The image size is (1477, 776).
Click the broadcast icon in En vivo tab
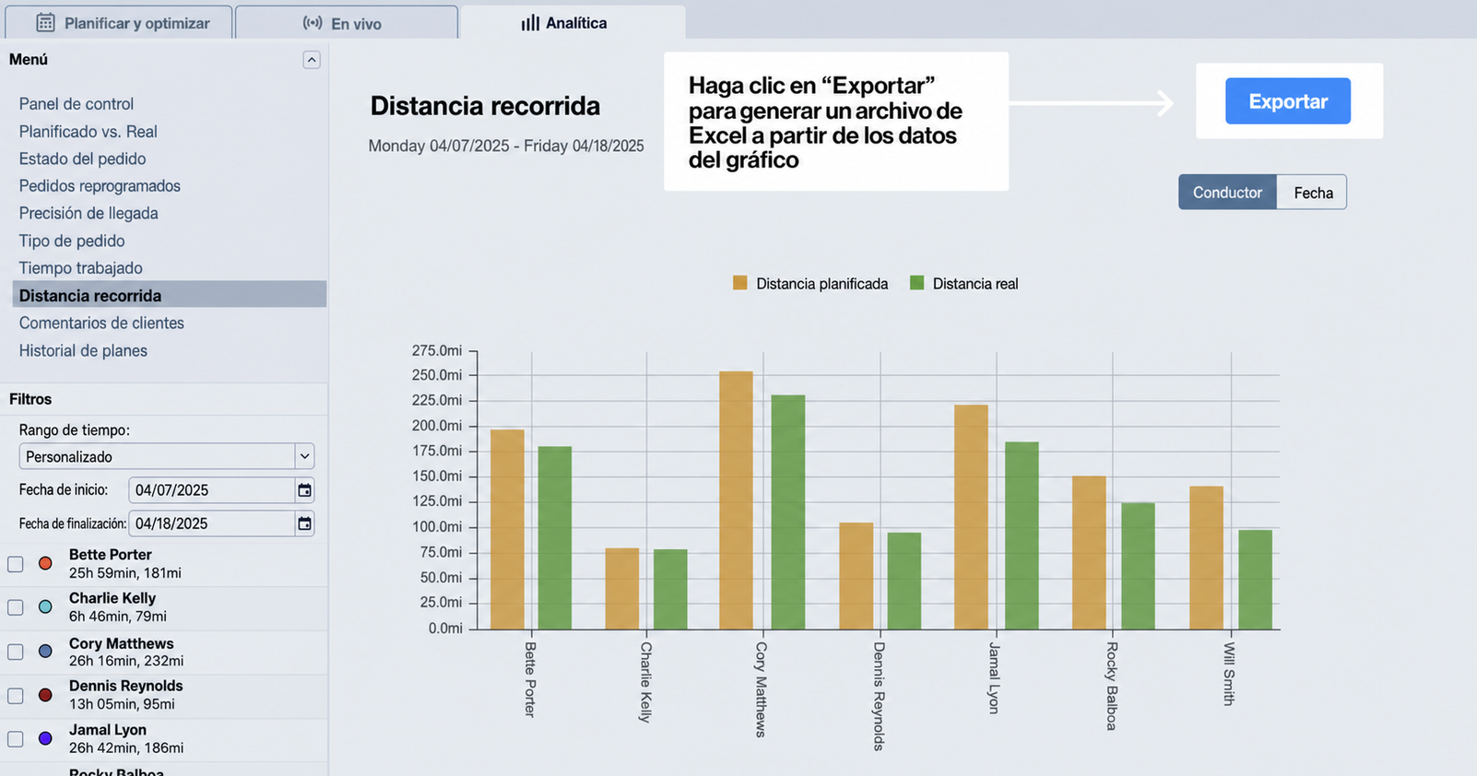click(313, 23)
